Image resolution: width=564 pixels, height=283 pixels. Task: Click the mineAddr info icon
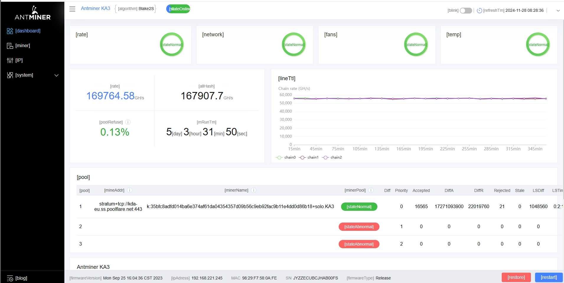click(x=129, y=190)
